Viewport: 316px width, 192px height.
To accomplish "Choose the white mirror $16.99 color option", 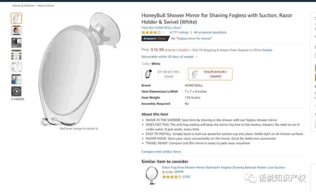I will tap(210, 74).
